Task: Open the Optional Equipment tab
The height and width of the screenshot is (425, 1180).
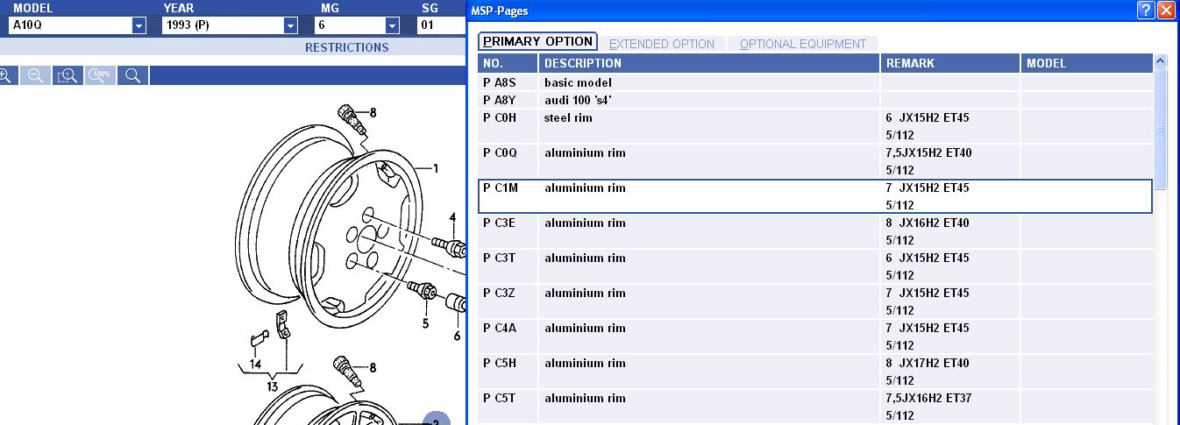Action: point(802,44)
